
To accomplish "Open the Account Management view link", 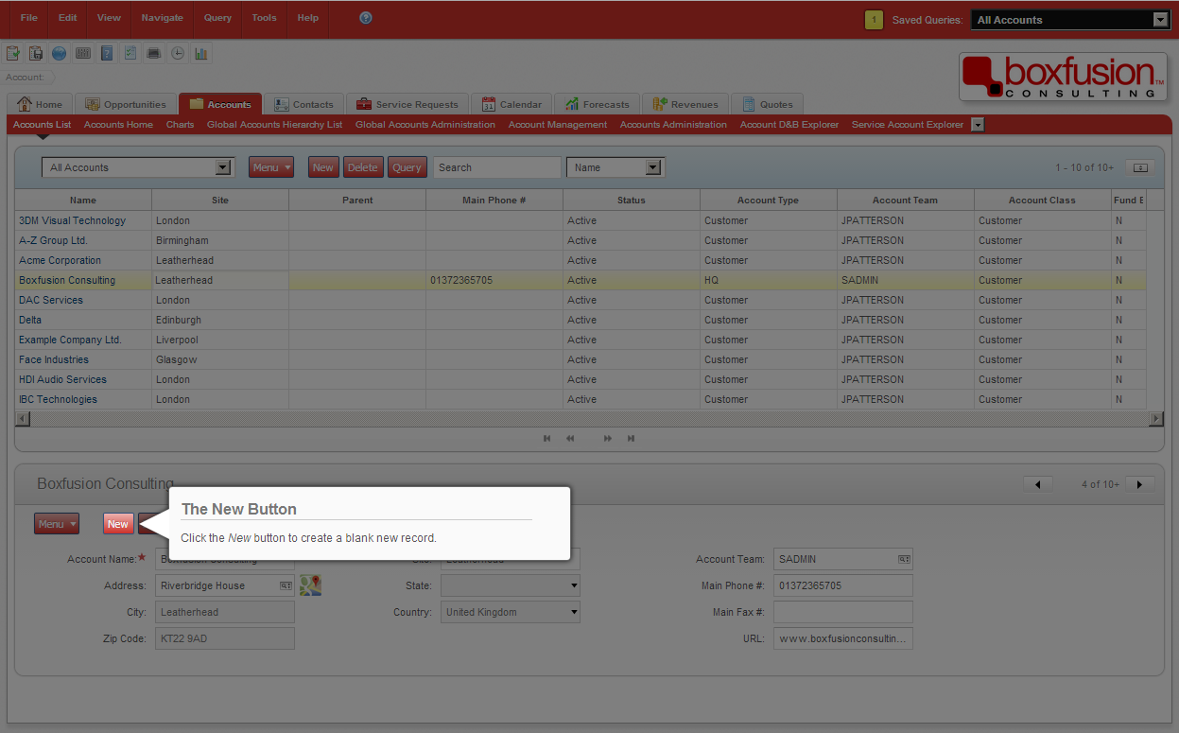I will pos(558,125).
